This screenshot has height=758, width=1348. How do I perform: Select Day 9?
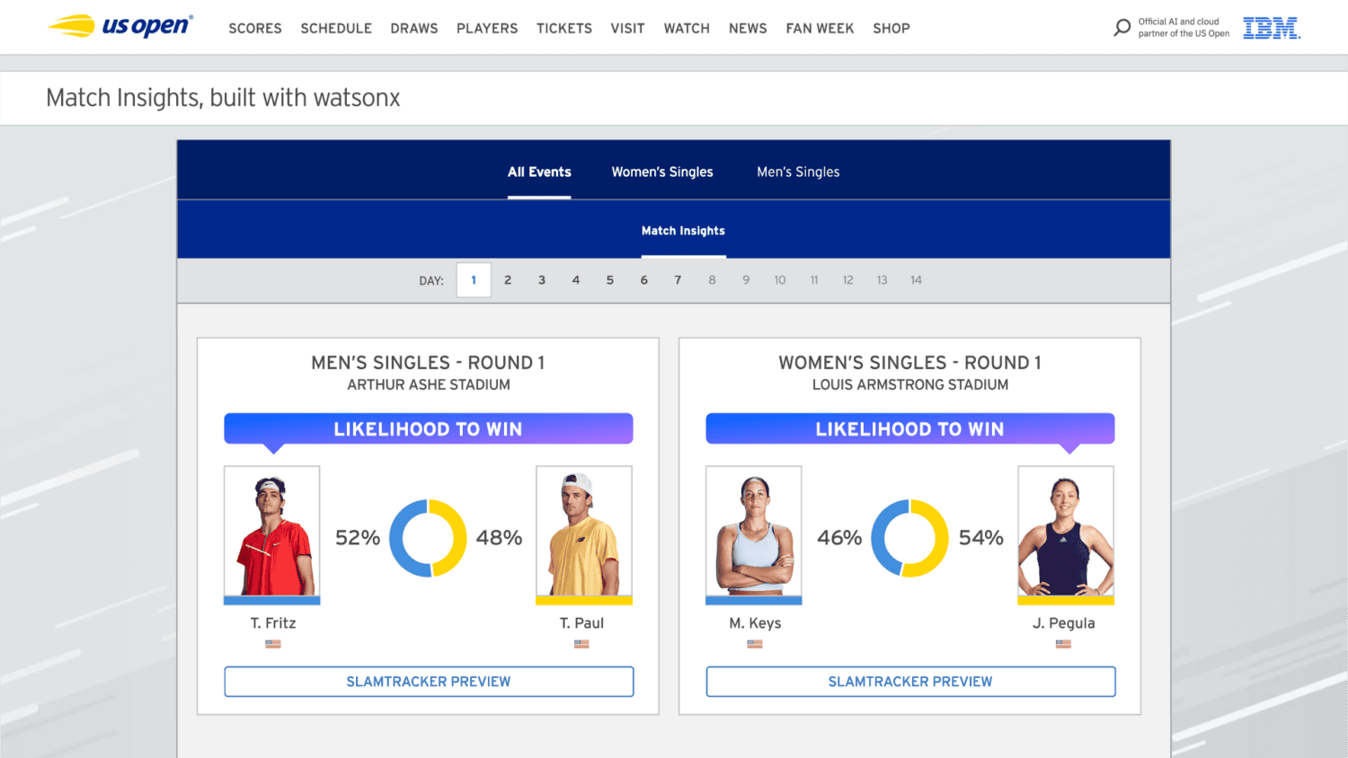tap(746, 280)
